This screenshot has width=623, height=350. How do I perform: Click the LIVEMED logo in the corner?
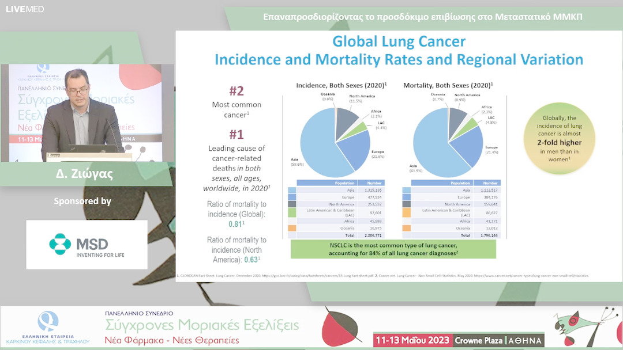(x=25, y=9)
